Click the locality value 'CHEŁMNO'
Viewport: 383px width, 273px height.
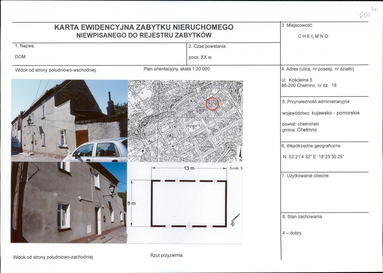(x=313, y=36)
